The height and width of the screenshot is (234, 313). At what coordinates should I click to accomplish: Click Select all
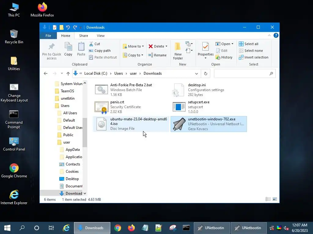coord(249,44)
